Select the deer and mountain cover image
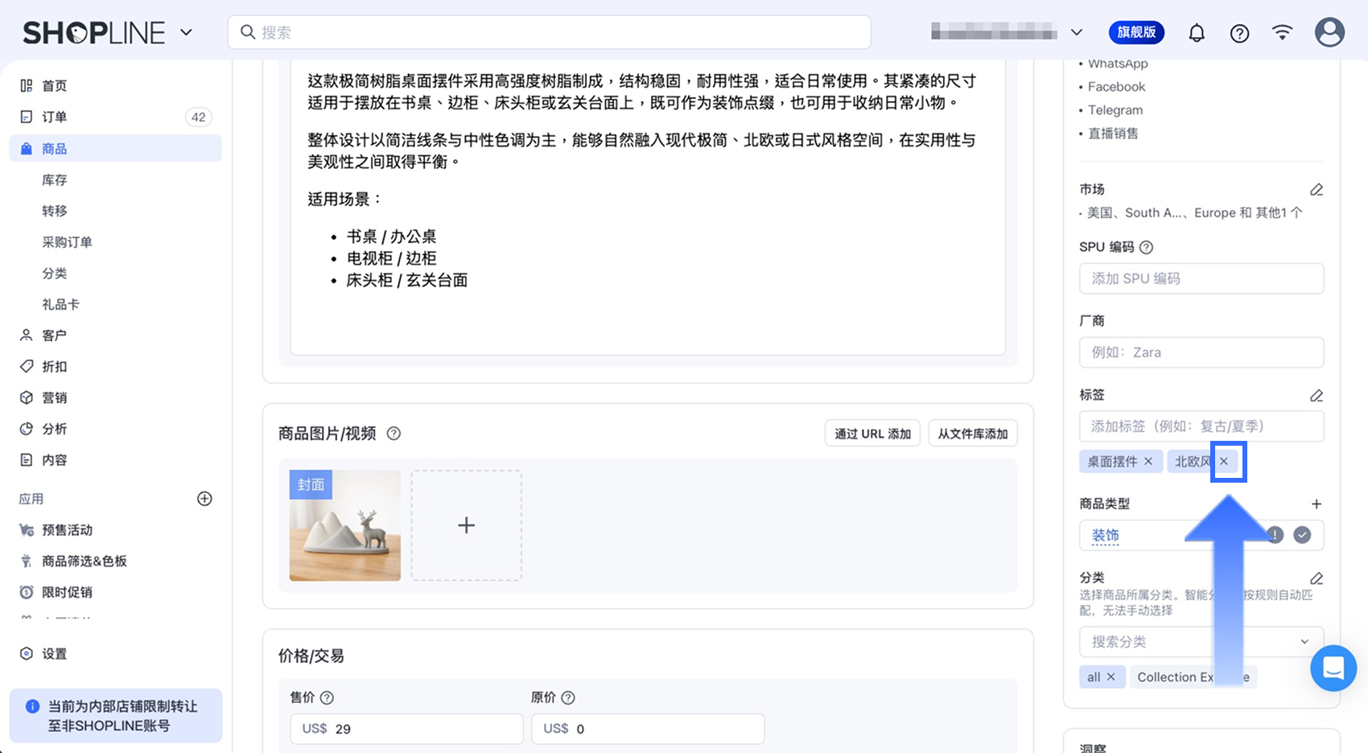The image size is (1368, 753). 345,525
